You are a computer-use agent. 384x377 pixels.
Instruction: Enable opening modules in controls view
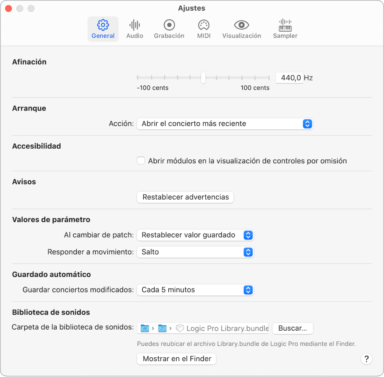[141, 161]
